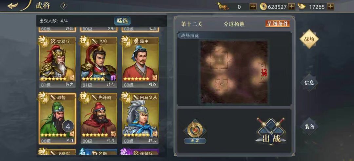Screen dimensions: 354x161
Task: Switch to the 装备 tab
Action: pyautogui.click(x=309, y=127)
